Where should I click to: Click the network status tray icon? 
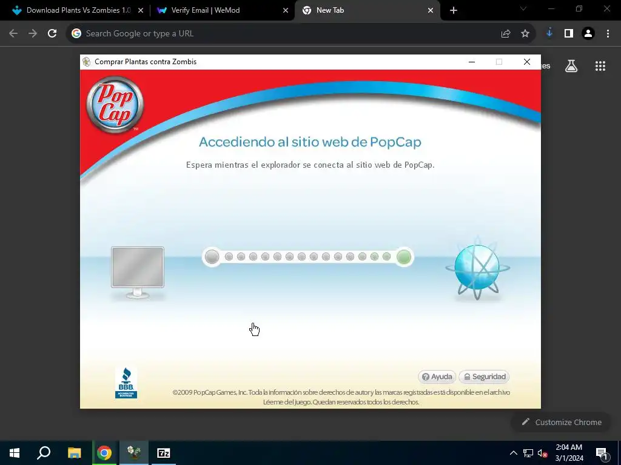pos(528,453)
